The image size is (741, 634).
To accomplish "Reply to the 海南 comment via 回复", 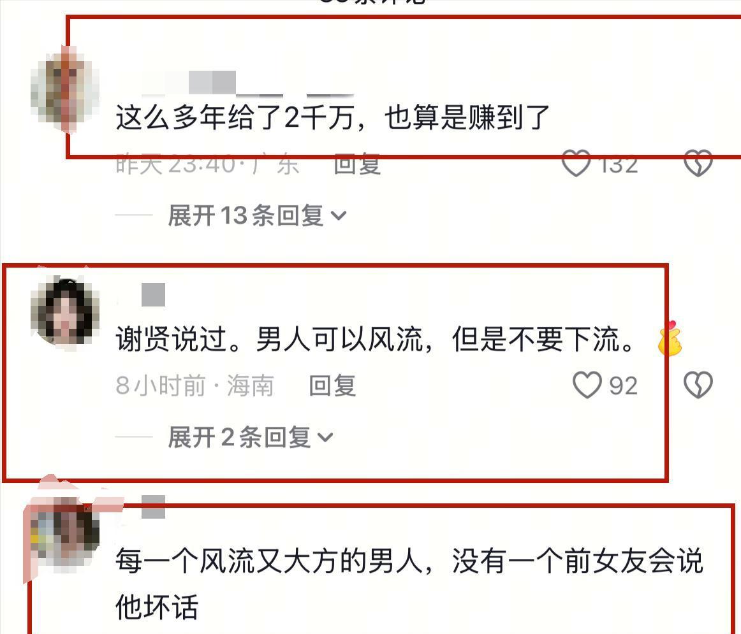I will pyautogui.click(x=332, y=385).
